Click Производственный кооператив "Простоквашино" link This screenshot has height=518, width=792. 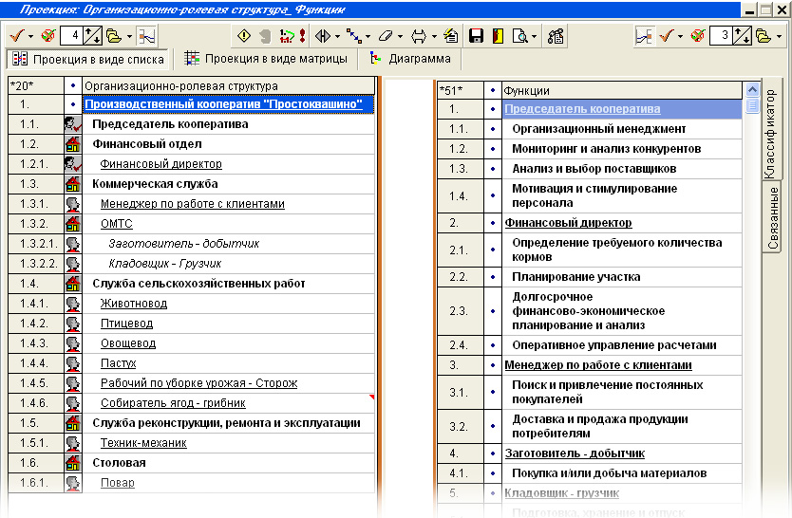[223, 104]
